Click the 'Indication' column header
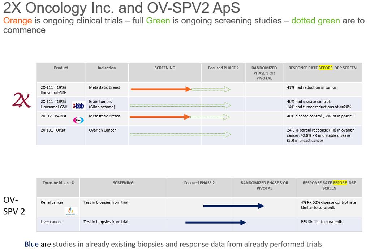Screen dimensions: 370x250 (x=107, y=68)
